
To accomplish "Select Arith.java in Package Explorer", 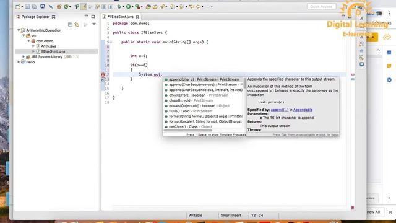I will [x=49, y=46].
